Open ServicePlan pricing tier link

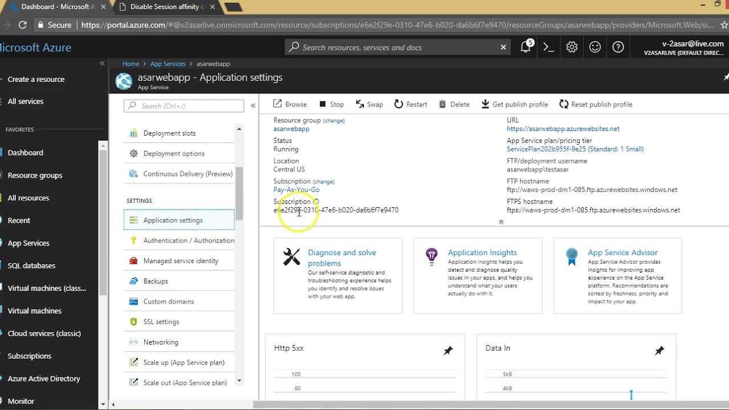click(575, 149)
